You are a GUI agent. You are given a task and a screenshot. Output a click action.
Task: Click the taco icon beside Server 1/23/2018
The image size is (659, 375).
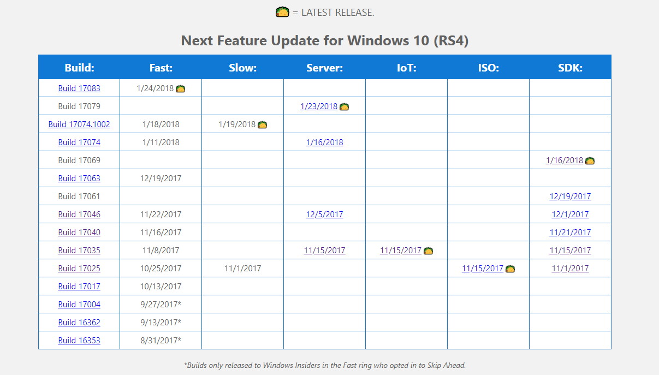(344, 106)
